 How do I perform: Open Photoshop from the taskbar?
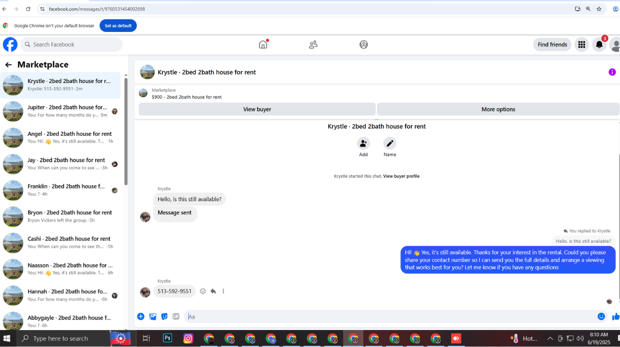pos(167,338)
